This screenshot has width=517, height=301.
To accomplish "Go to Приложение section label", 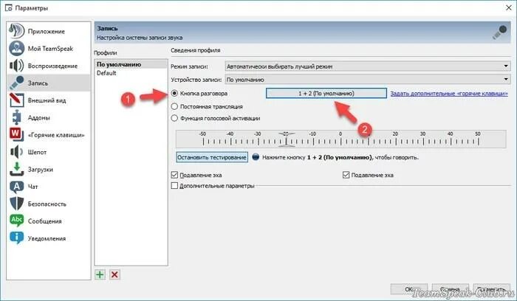I will (x=47, y=31).
